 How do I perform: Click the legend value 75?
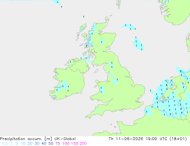58,144
